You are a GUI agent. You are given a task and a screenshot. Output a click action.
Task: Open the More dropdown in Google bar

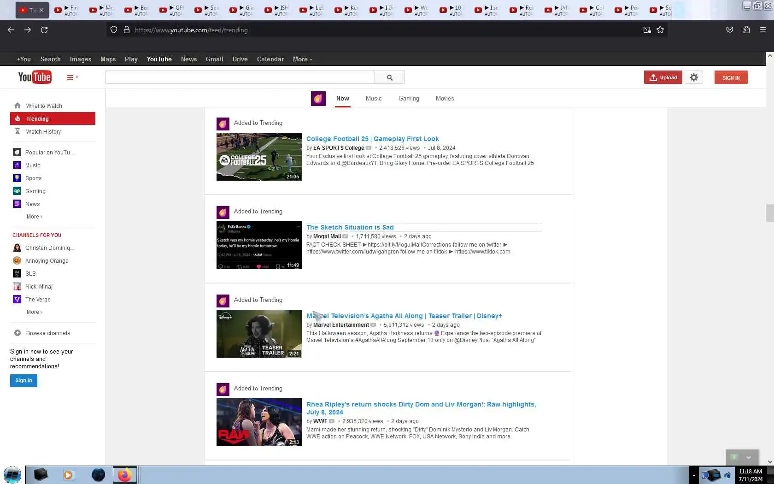tap(302, 59)
